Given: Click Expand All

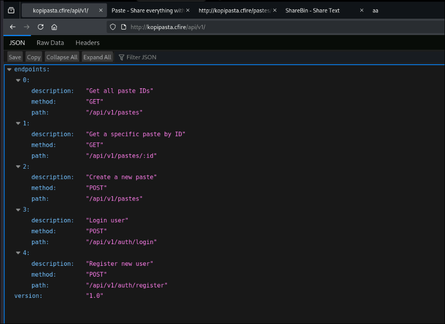Looking at the screenshot, I should point(97,57).
